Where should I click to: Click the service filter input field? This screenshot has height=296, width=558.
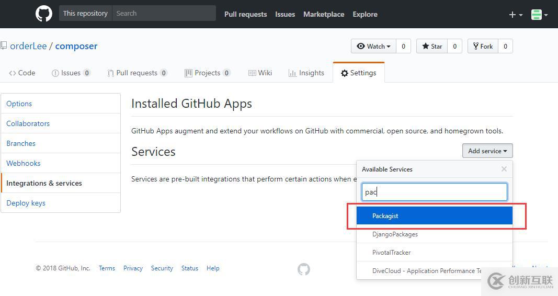435,192
